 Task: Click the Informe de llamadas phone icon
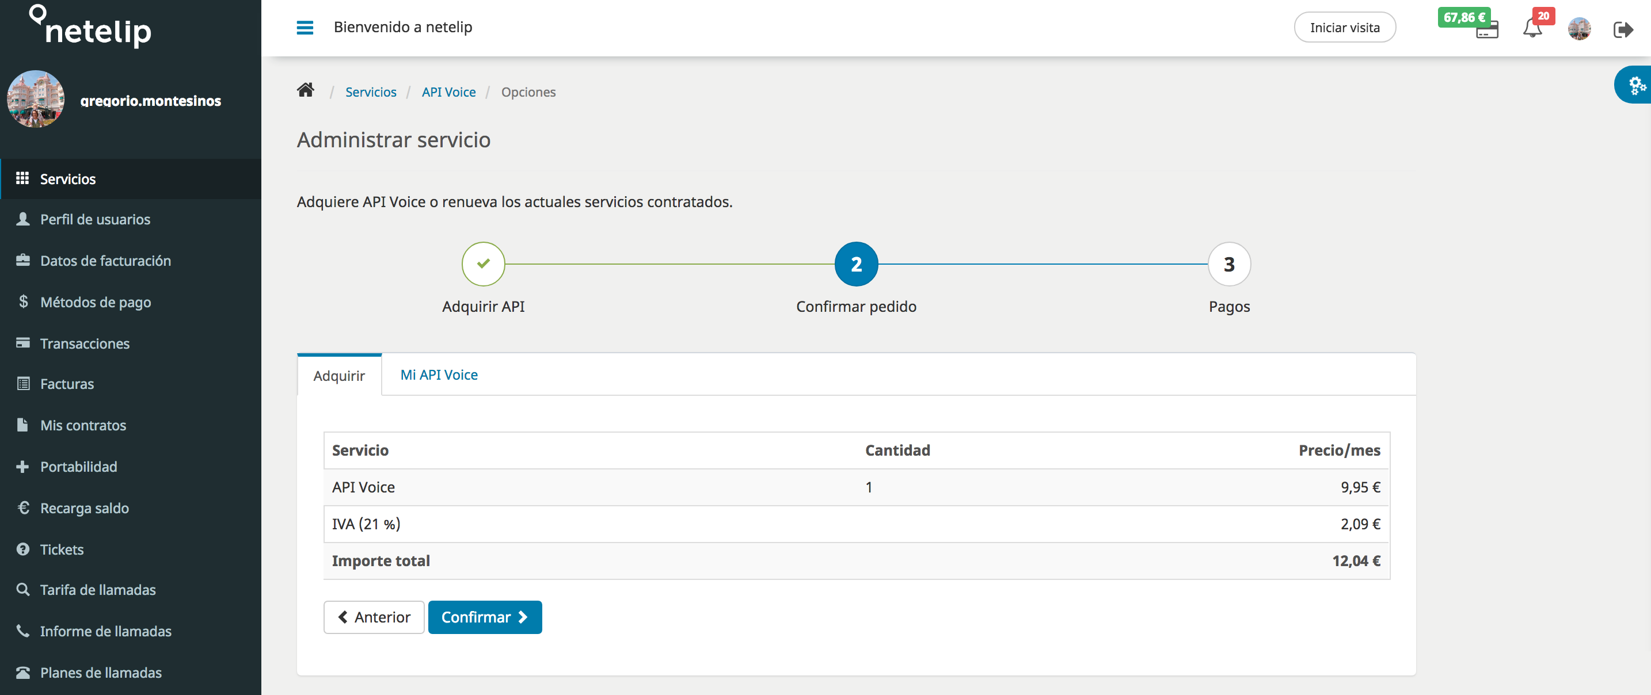(x=23, y=631)
